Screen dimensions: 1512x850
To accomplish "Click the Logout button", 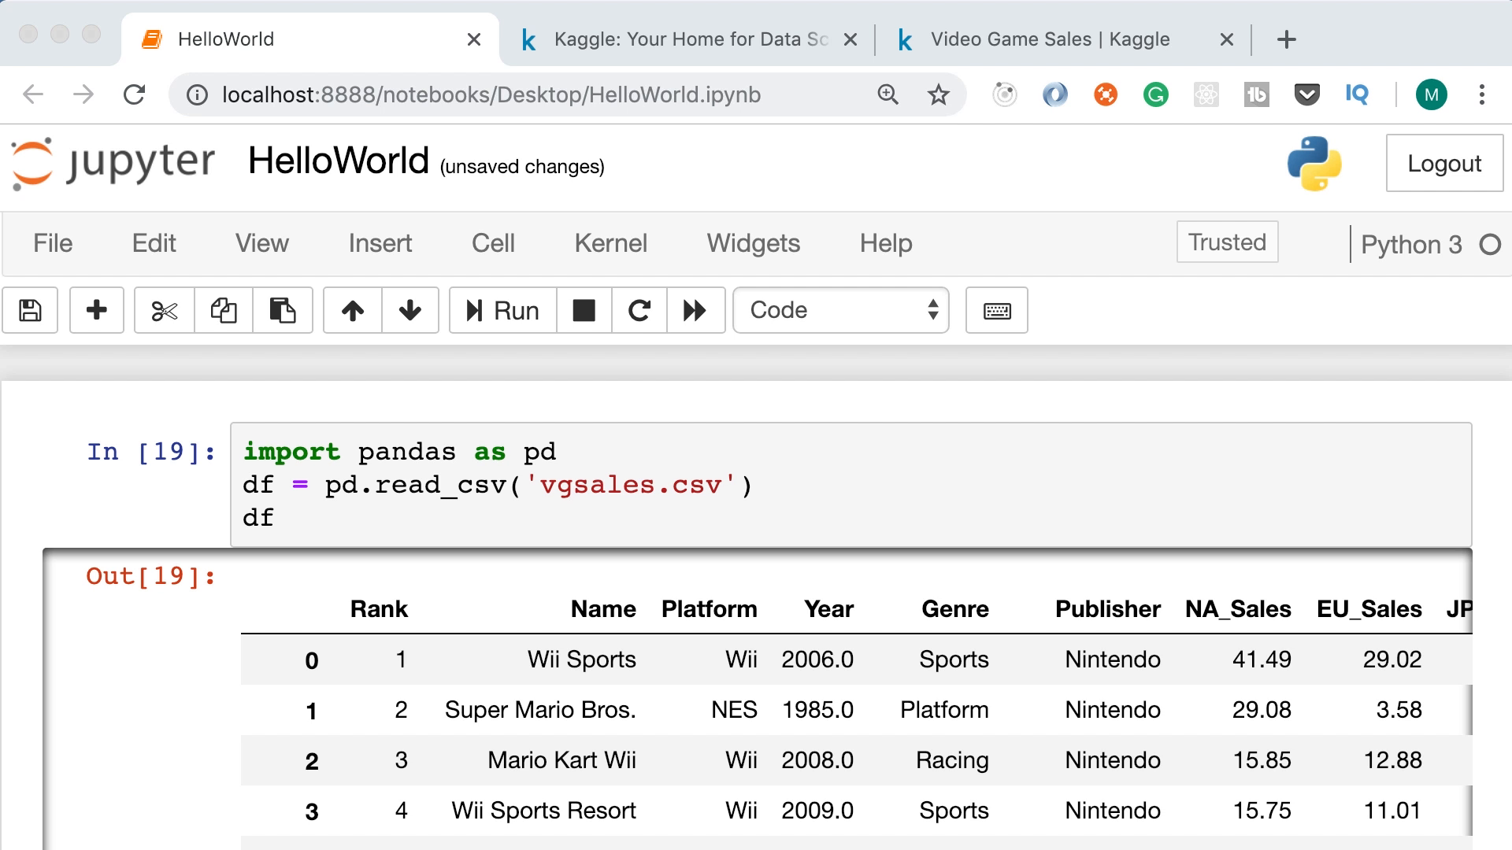I will (x=1443, y=163).
